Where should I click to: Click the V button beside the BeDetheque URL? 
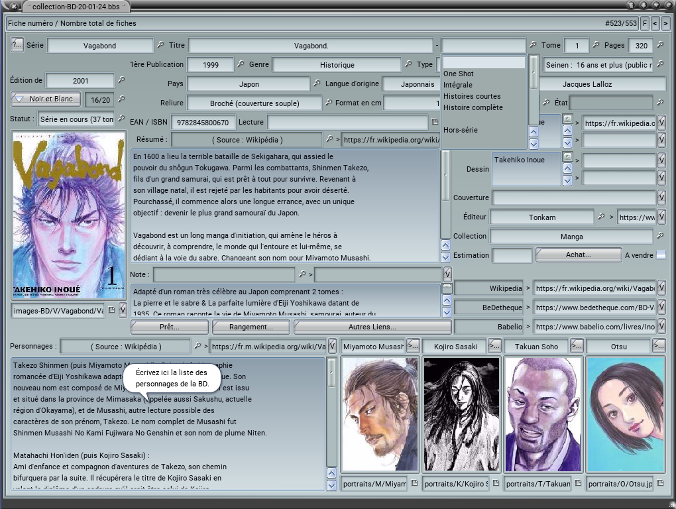click(x=661, y=307)
